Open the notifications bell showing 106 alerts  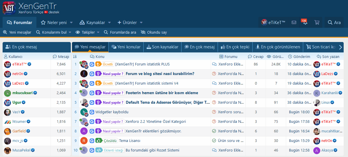pos(305,23)
